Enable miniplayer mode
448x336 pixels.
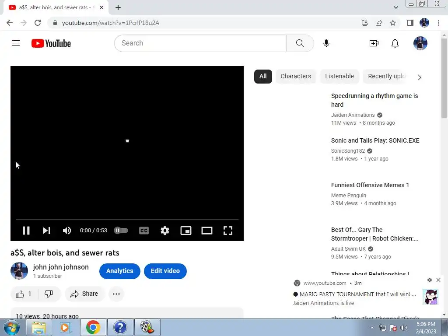(x=185, y=231)
